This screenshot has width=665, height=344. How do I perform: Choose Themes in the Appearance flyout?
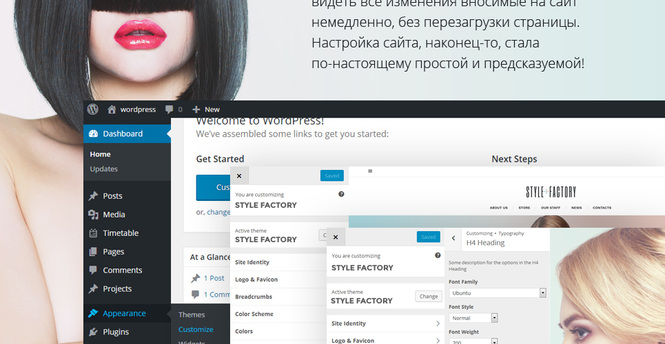point(192,314)
